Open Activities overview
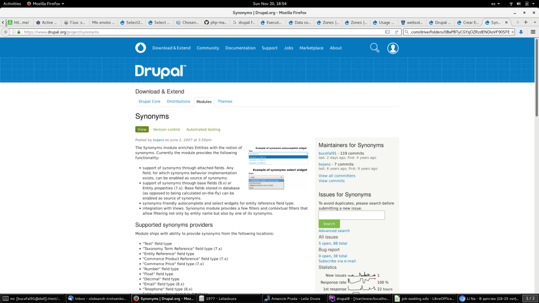 pos(12,4)
